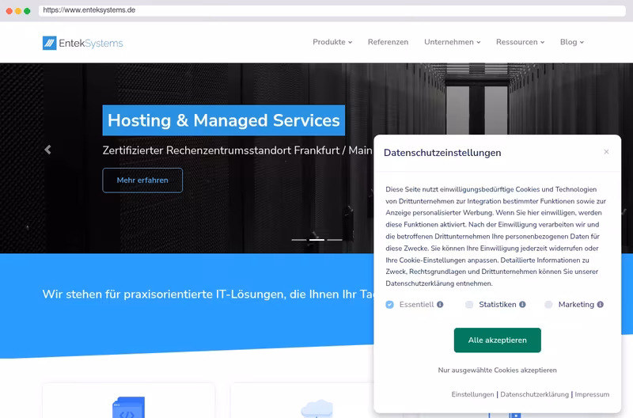
Task: Expand the Blog menu
Action: (571, 42)
